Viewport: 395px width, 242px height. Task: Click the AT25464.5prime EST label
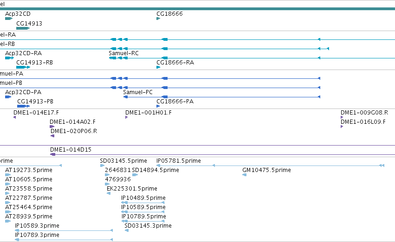click(29, 207)
